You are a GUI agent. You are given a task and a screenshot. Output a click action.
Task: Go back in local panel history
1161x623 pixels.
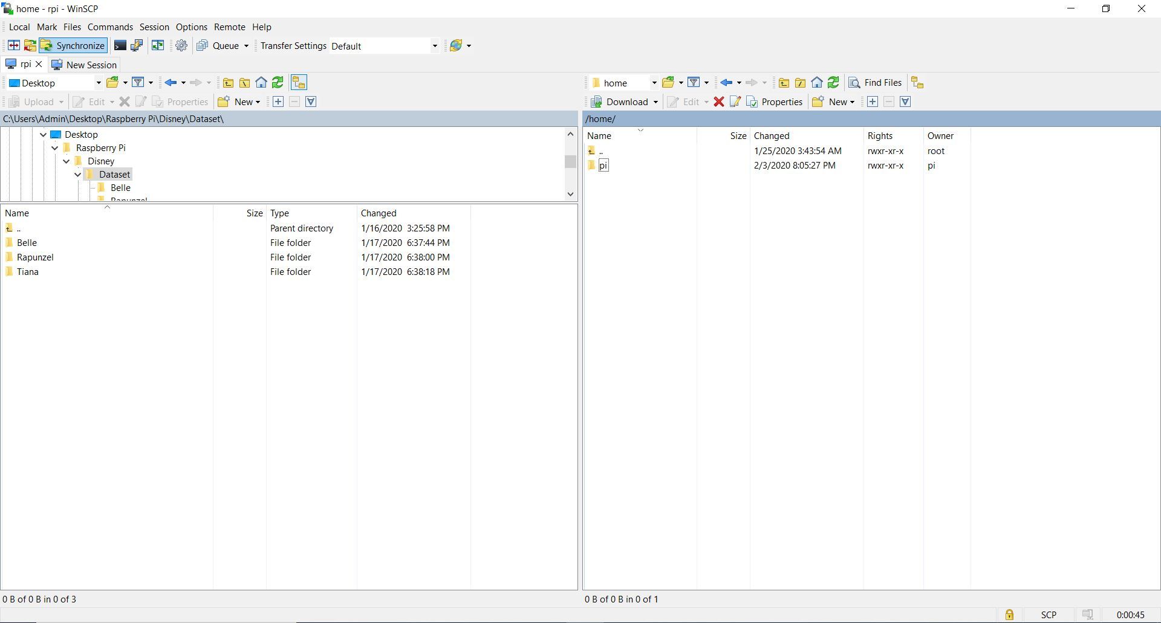click(171, 83)
